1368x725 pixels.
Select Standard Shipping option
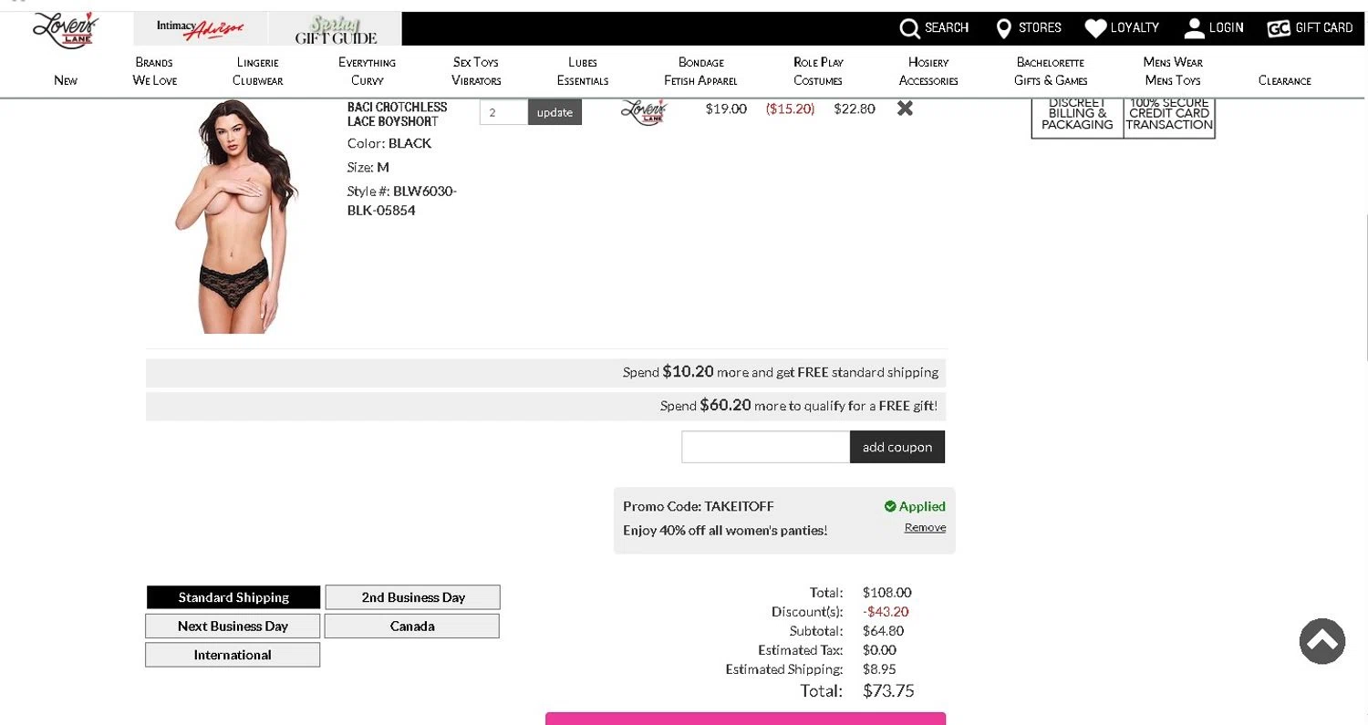pyautogui.click(x=233, y=597)
